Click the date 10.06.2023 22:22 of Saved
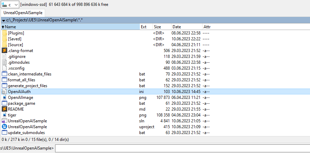Screen dimensions: 310x153 pyautogui.click(x=186, y=39)
